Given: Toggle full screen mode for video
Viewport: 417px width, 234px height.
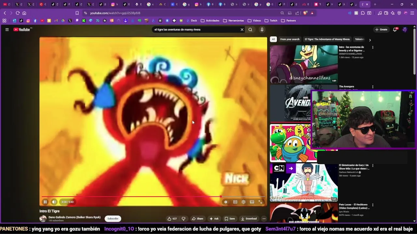Looking at the screenshot, I should [x=260, y=202].
